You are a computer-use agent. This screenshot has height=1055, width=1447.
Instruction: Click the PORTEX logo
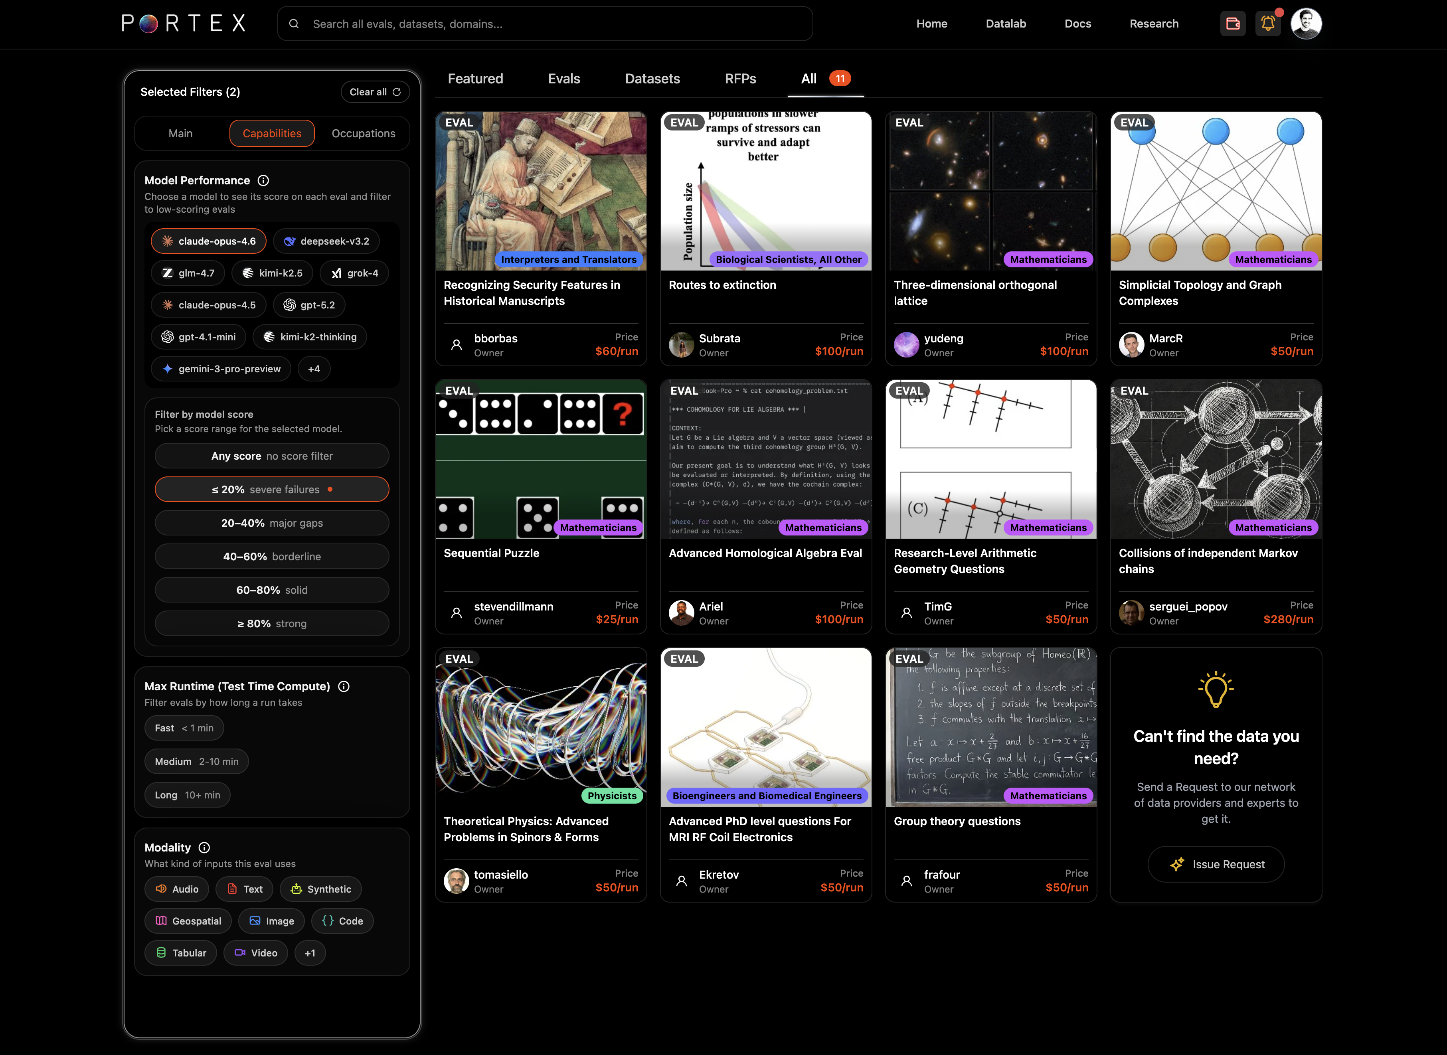[184, 24]
